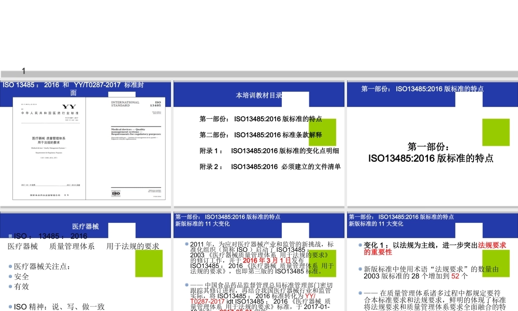Screen dimensions: 518x311
Task: Click the ISO logo on the cover page
Action: tap(116, 193)
